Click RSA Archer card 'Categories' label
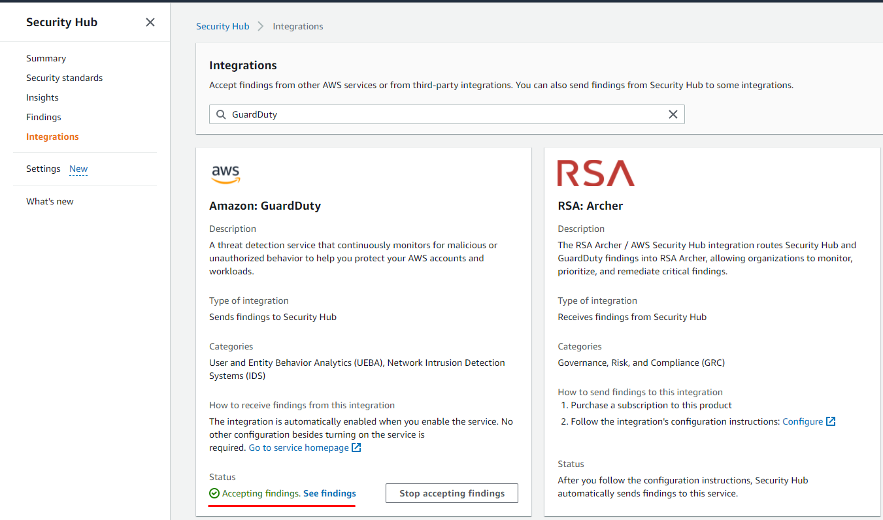 pos(580,346)
